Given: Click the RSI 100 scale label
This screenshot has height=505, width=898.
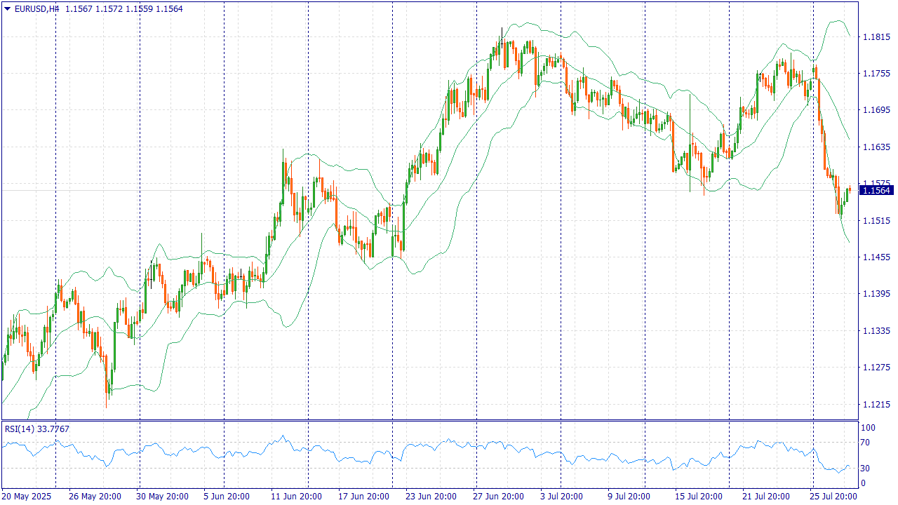Looking at the screenshot, I should click(x=867, y=428).
